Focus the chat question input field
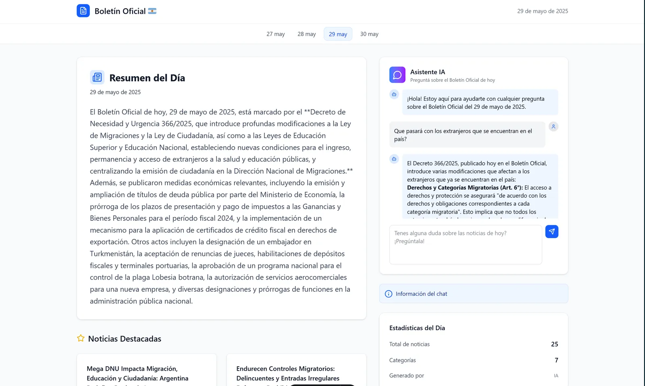 466,245
